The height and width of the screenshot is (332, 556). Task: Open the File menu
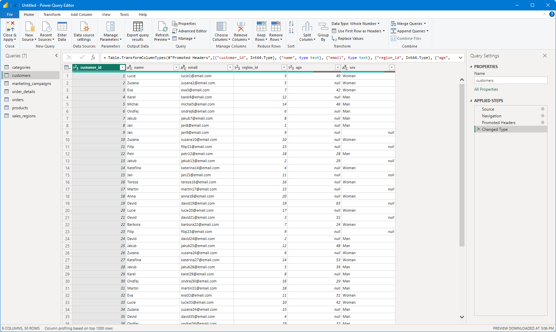pyautogui.click(x=10, y=14)
